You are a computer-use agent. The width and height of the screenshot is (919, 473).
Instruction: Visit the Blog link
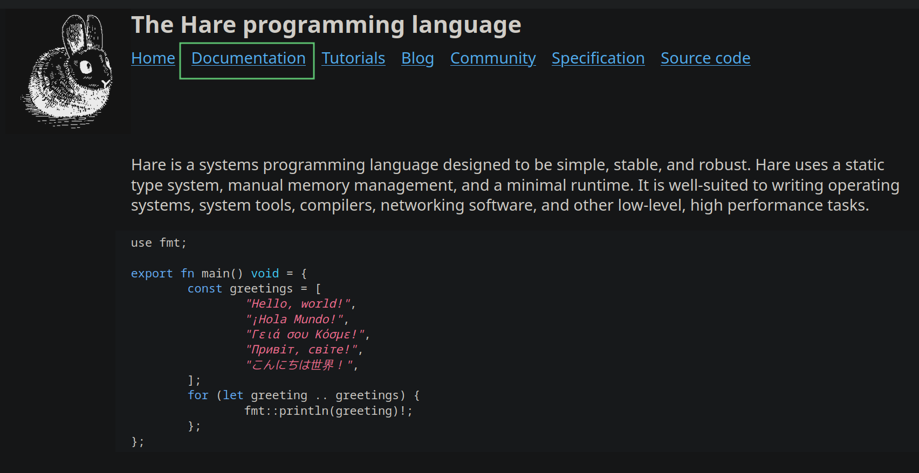pyautogui.click(x=417, y=58)
